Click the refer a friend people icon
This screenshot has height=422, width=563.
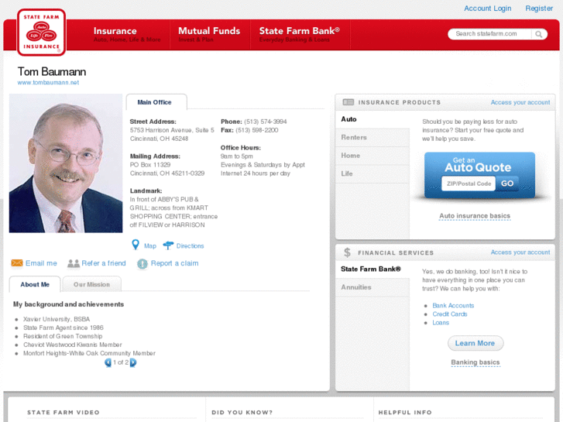point(74,263)
